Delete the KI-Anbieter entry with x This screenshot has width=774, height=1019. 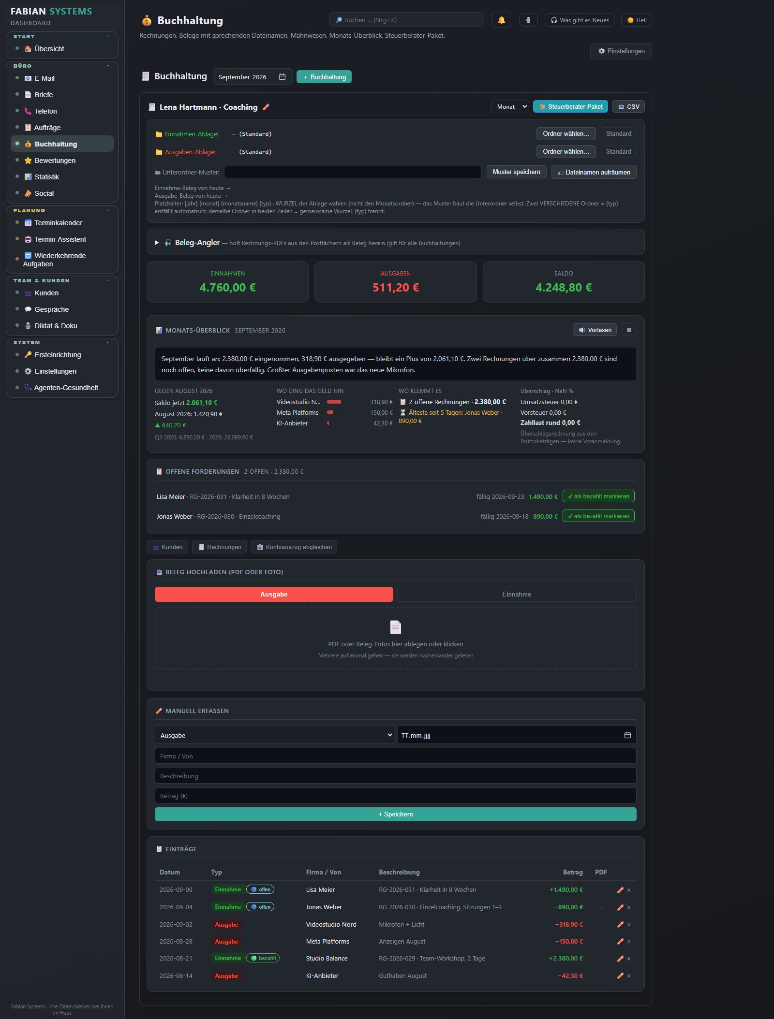[629, 976]
